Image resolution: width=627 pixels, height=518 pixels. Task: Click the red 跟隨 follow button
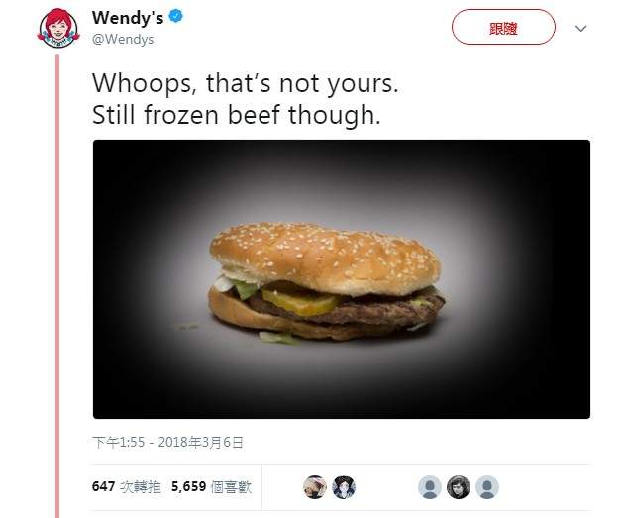coord(503,27)
